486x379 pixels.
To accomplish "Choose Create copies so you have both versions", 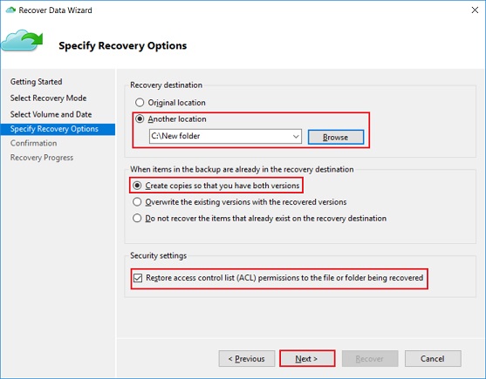I will (x=137, y=186).
